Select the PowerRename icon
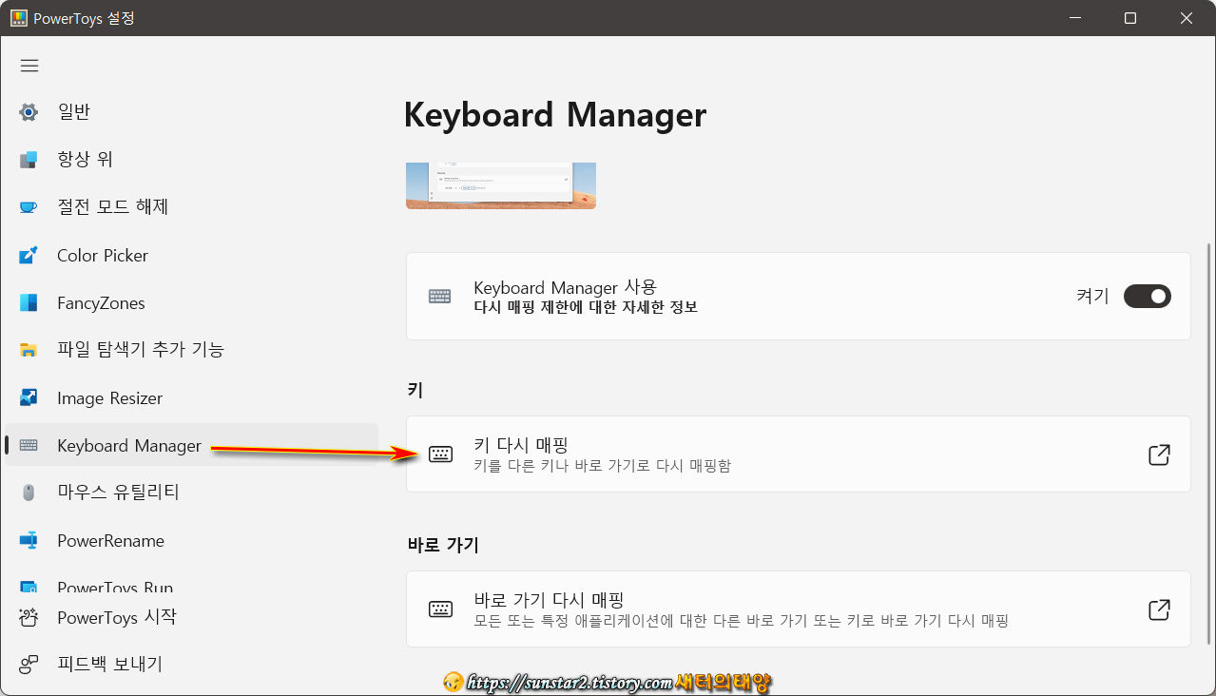The image size is (1216, 696). click(x=28, y=540)
